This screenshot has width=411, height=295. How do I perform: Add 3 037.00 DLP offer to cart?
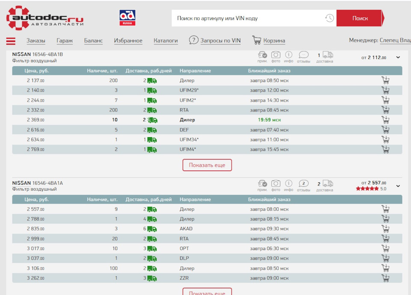point(385,258)
